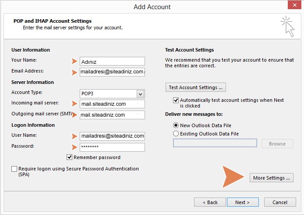Select New Outlook Data File option
The height and width of the screenshot is (215, 304).
(x=176, y=125)
